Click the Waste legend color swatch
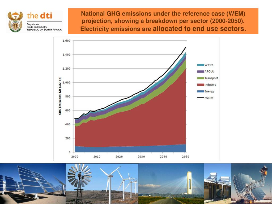Screen dimensions: 272x204 click(x=201, y=65)
